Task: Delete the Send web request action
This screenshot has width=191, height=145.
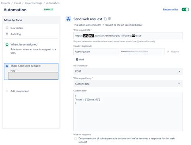Action: 110,19
